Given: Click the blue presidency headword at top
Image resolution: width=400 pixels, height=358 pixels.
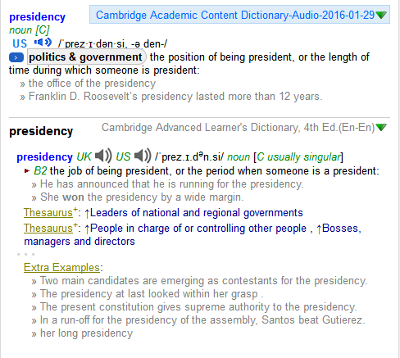Looking at the screenshot, I should (x=38, y=17).
